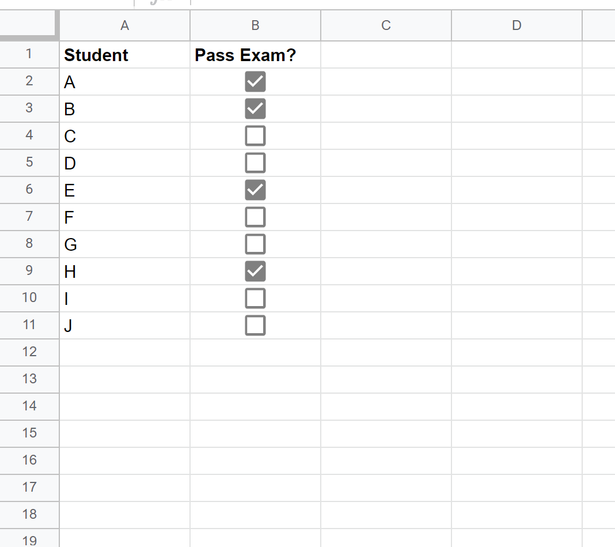Select the row 12 header

29,352
